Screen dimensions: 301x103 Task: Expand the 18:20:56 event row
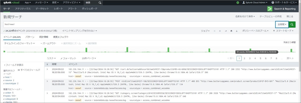click(x=47, y=69)
